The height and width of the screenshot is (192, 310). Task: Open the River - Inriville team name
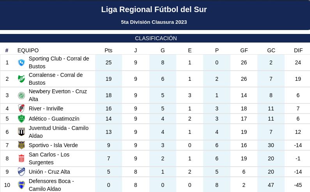(46, 108)
